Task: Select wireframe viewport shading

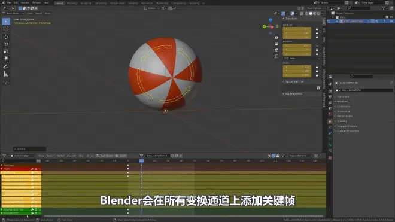Action: (x=307, y=13)
